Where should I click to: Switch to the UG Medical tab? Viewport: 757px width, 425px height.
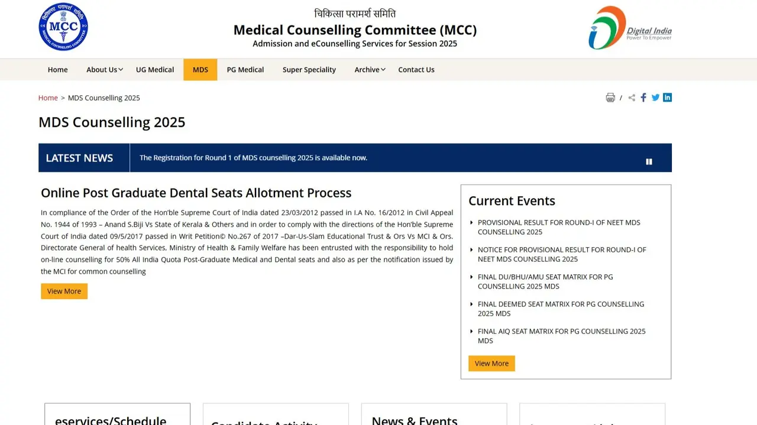154,69
